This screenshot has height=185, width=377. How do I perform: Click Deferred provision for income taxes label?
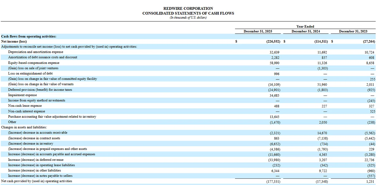tap(40, 90)
